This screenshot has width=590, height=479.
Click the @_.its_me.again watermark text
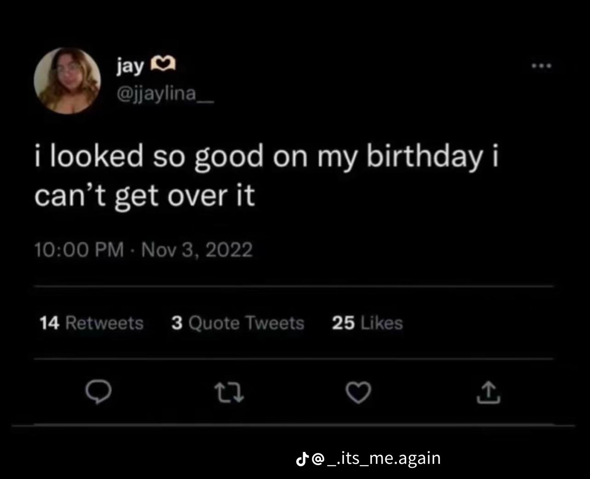pos(376,458)
